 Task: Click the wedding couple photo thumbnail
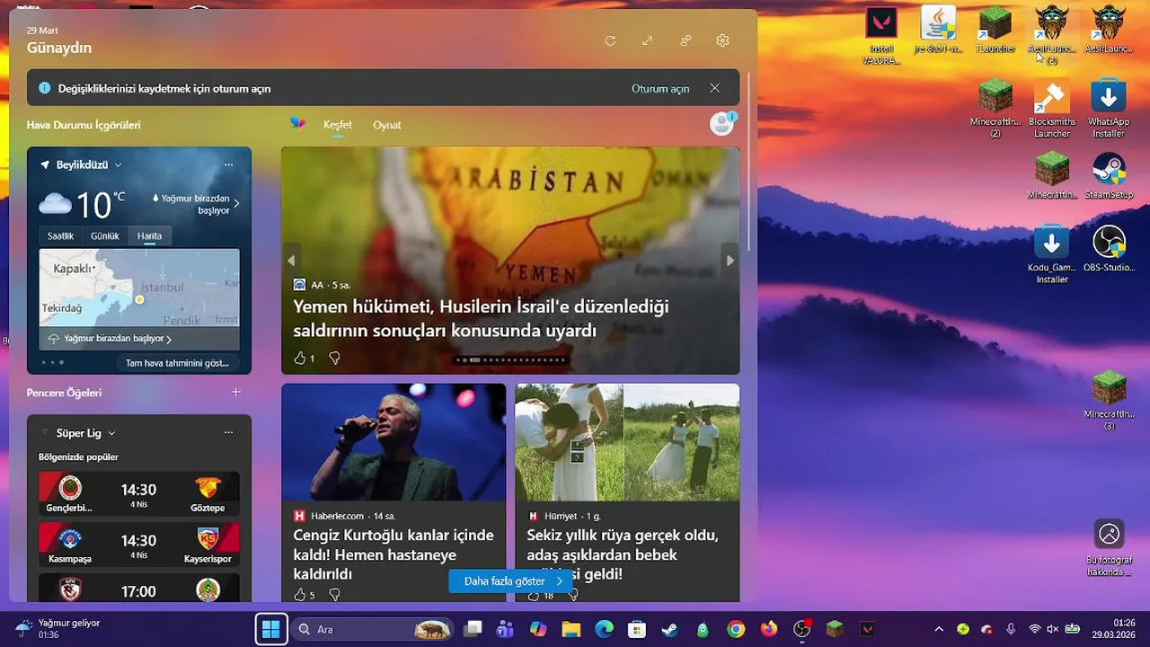tap(627, 442)
